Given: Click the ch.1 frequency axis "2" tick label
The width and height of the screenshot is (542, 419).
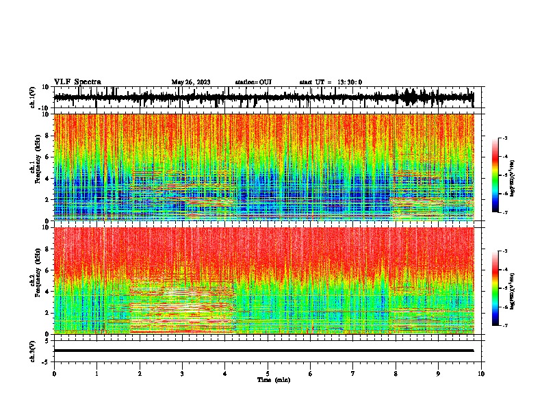Looking at the screenshot, I should pyautogui.click(x=48, y=200).
